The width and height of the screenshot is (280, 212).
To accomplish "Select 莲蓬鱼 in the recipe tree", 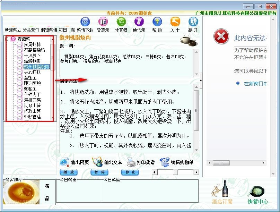I will point(30,78).
